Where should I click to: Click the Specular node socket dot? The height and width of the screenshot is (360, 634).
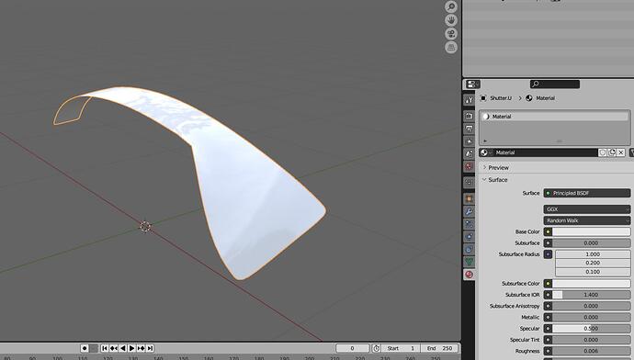point(548,329)
